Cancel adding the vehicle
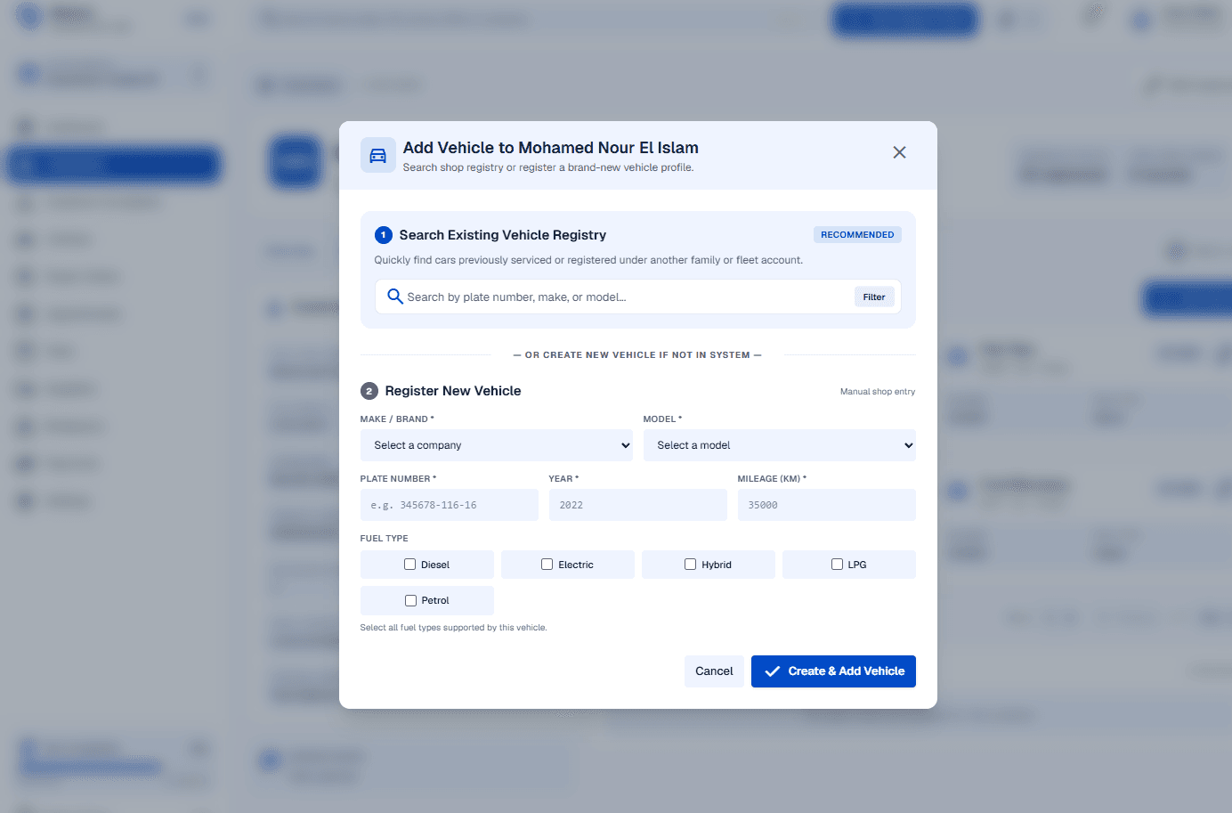 (x=714, y=671)
